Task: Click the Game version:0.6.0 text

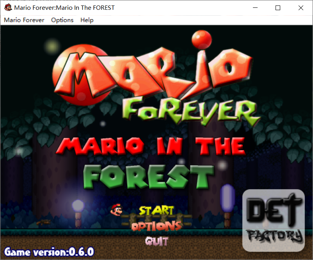Action: [49, 252]
